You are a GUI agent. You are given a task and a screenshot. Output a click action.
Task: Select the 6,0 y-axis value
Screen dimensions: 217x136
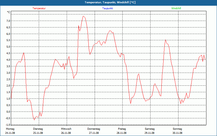(8, 34)
